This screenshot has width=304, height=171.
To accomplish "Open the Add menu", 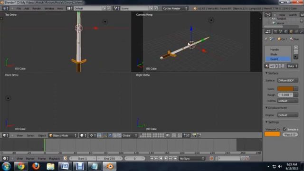I will [27, 9].
